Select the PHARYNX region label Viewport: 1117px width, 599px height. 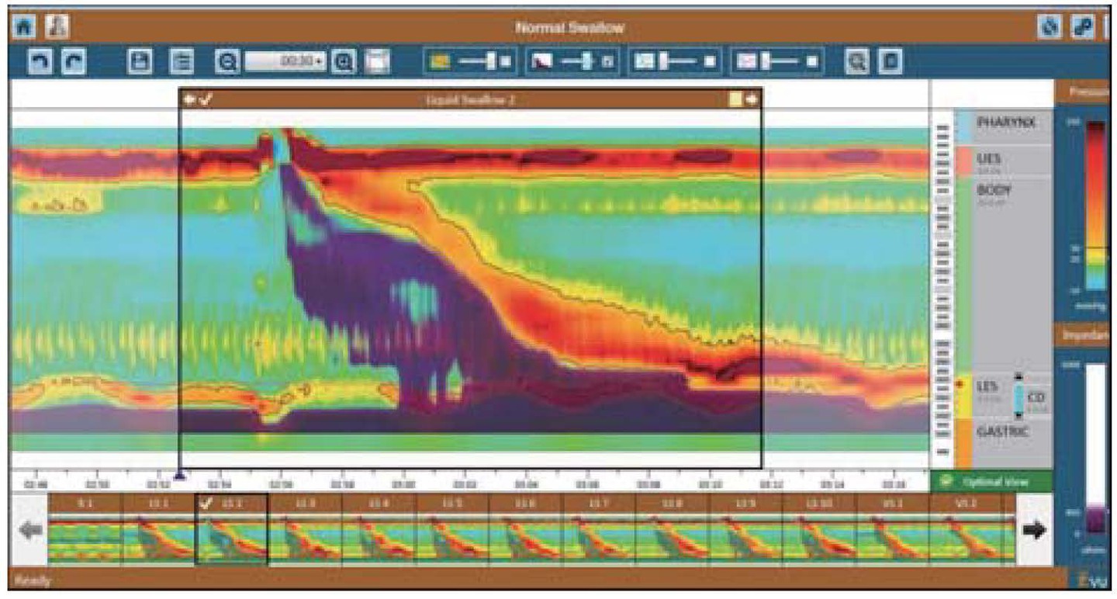(1005, 123)
